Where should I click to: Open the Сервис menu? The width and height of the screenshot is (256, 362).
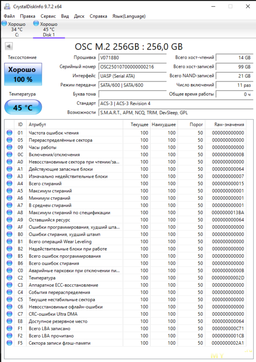(x=48, y=16)
